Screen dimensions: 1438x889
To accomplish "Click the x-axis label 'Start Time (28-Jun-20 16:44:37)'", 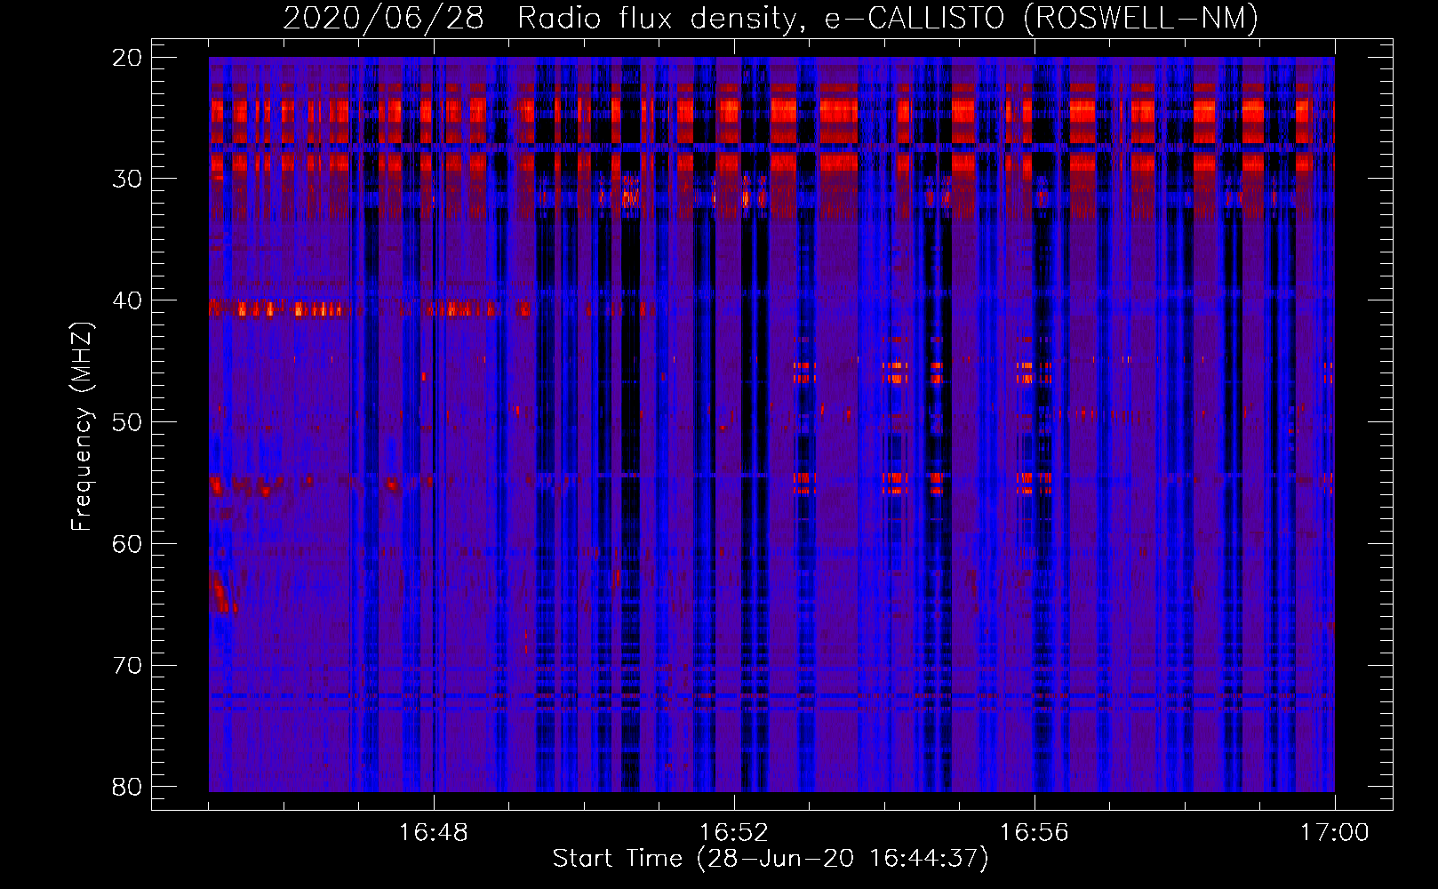I will point(771,859).
